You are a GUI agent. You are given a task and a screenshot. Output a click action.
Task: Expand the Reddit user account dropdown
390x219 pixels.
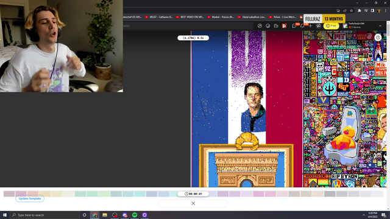coord(380,26)
